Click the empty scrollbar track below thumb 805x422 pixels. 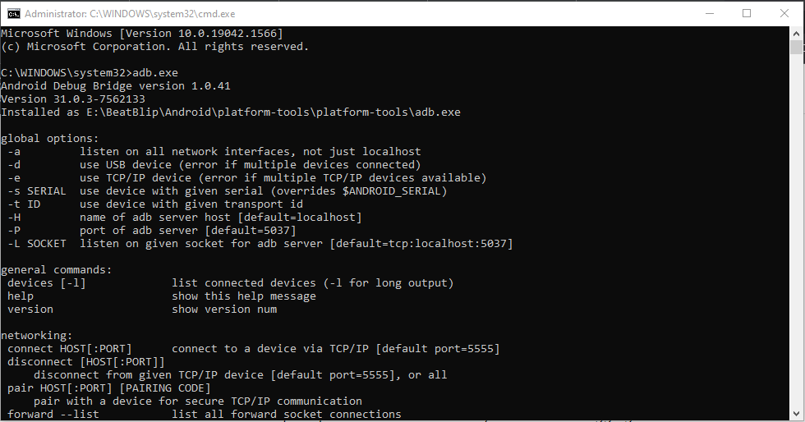pos(797,246)
